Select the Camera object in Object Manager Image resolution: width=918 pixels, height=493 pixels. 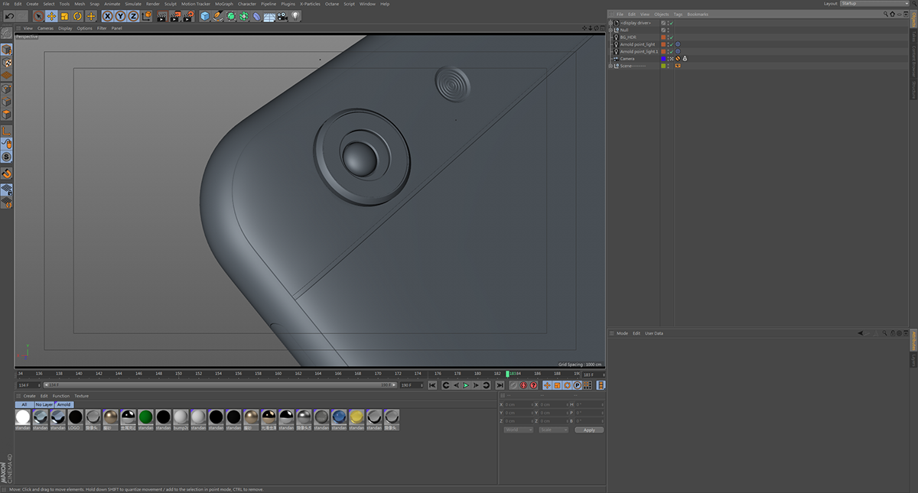click(627, 59)
